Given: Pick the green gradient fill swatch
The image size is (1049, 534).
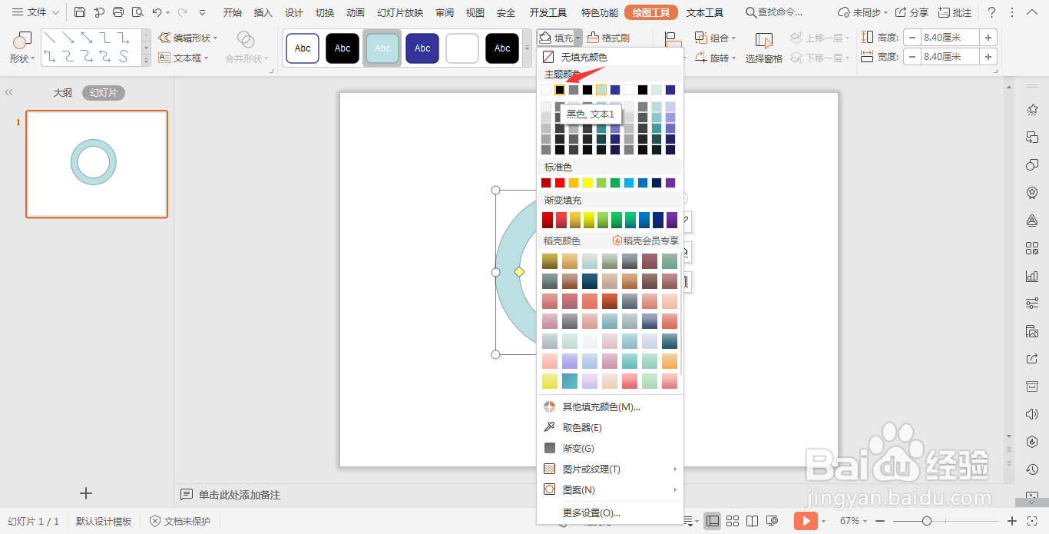Looking at the screenshot, I should click(617, 220).
